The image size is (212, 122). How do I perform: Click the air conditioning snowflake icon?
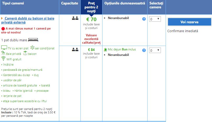32,48
